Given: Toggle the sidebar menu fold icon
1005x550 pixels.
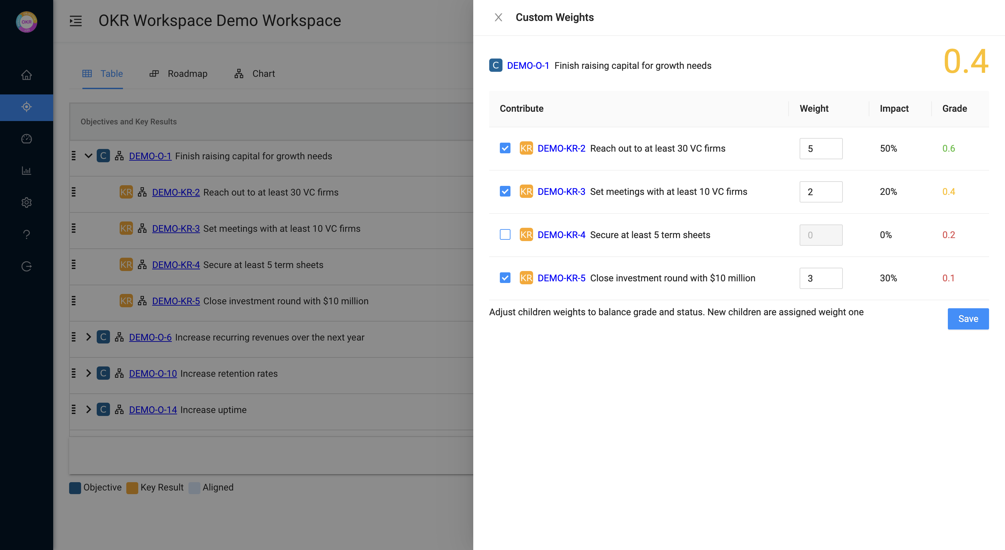Looking at the screenshot, I should point(76,21).
